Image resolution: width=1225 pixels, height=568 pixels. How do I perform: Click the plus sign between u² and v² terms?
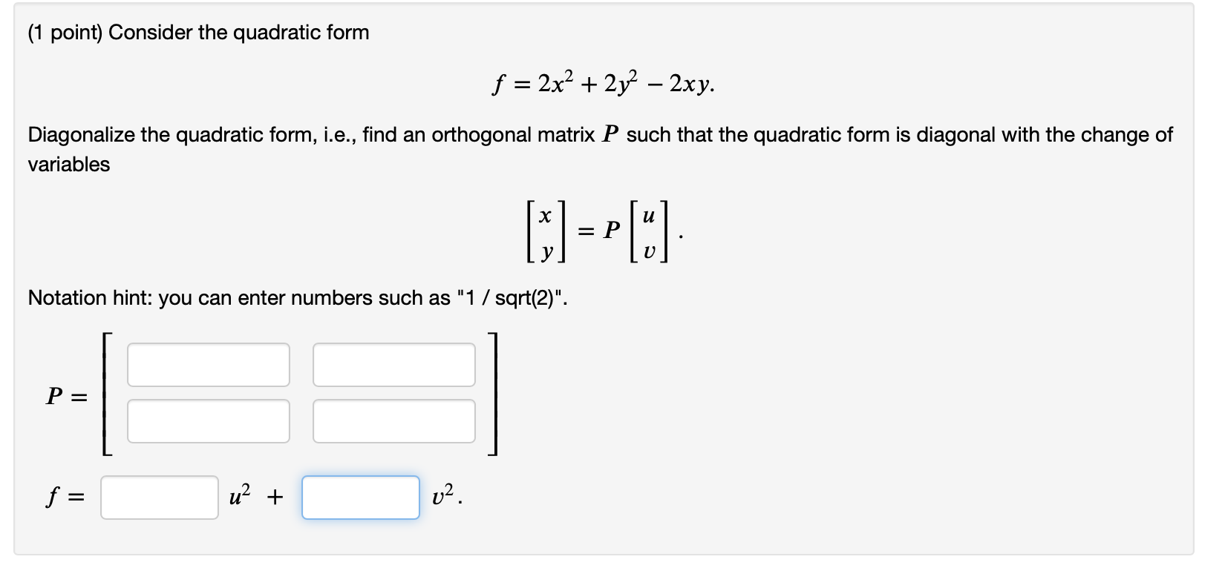click(x=273, y=495)
